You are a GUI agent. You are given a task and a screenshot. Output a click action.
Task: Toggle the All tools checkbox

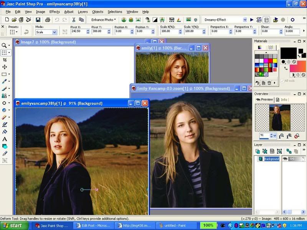coord(282,81)
